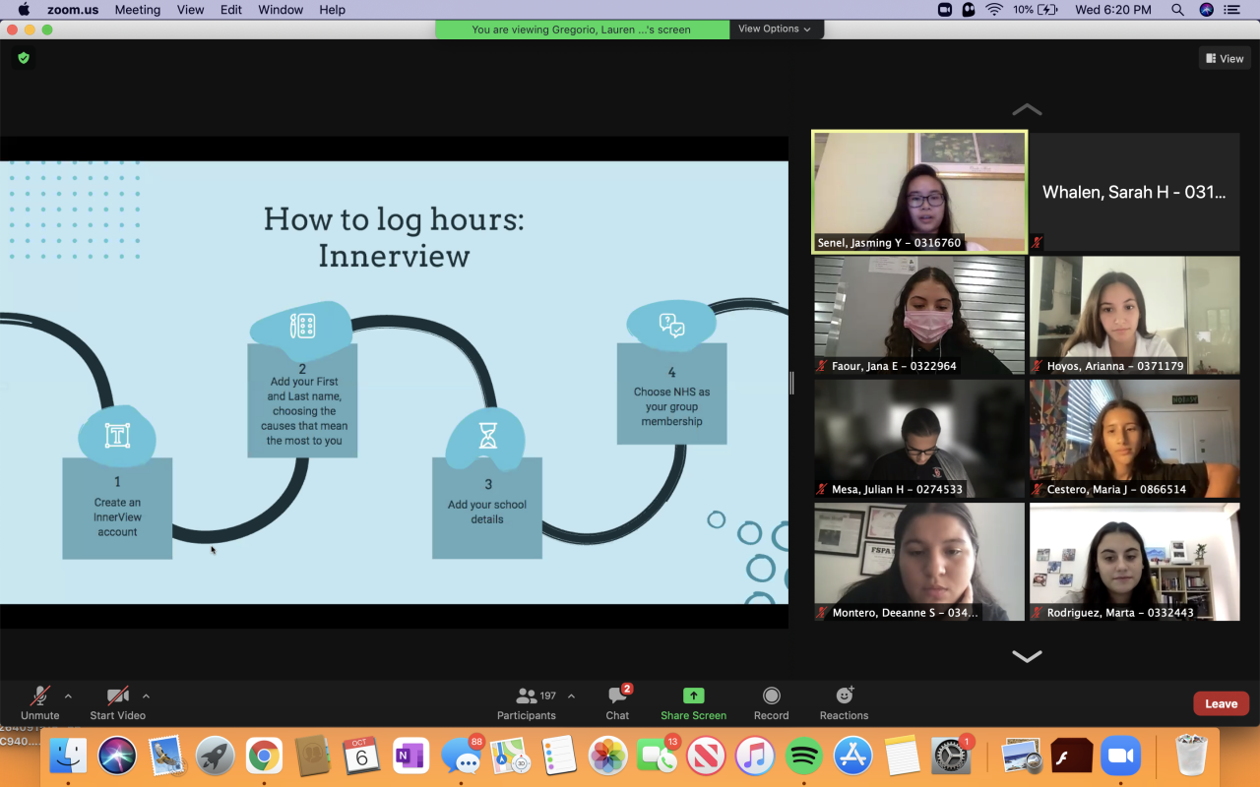Viewport: 1260px width, 787px height.
Task: Open the Chat panel
Action: coord(617,704)
